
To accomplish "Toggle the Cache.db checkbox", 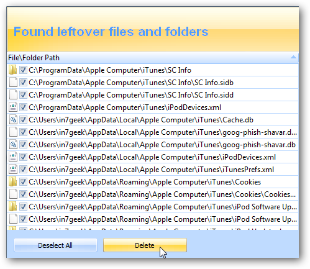I will 23,120.
